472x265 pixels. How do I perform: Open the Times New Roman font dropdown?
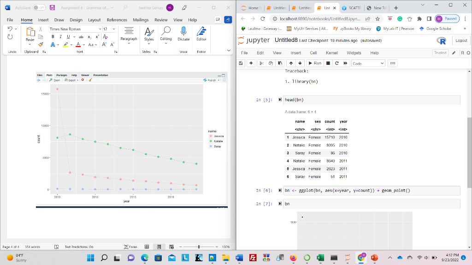point(99,29)
